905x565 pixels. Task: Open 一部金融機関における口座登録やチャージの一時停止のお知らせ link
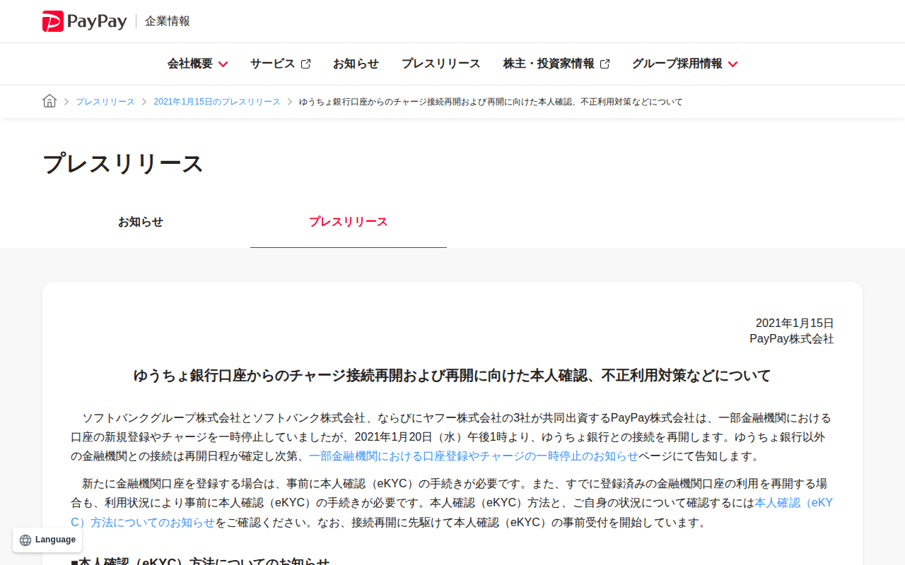click(x=474, y=456)
